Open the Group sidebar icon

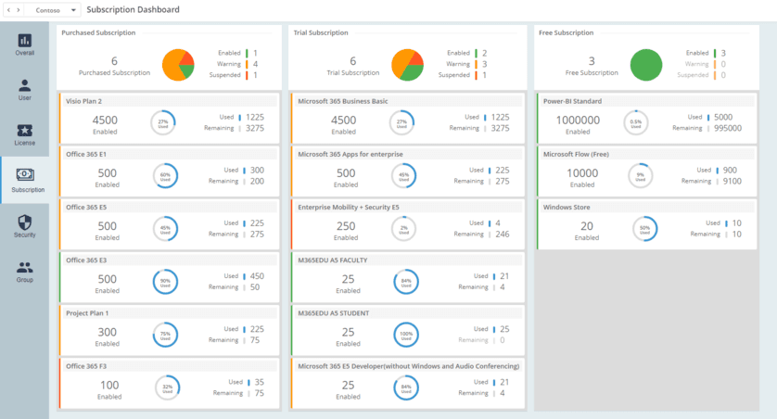tap(25, 267)
